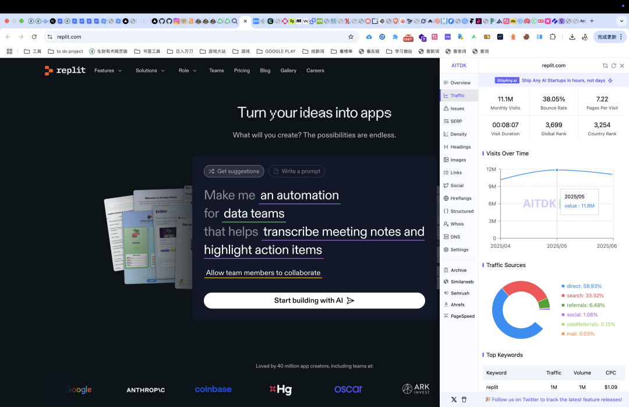Open the to do project bookmark folder
629x407 pixels.
65,51
